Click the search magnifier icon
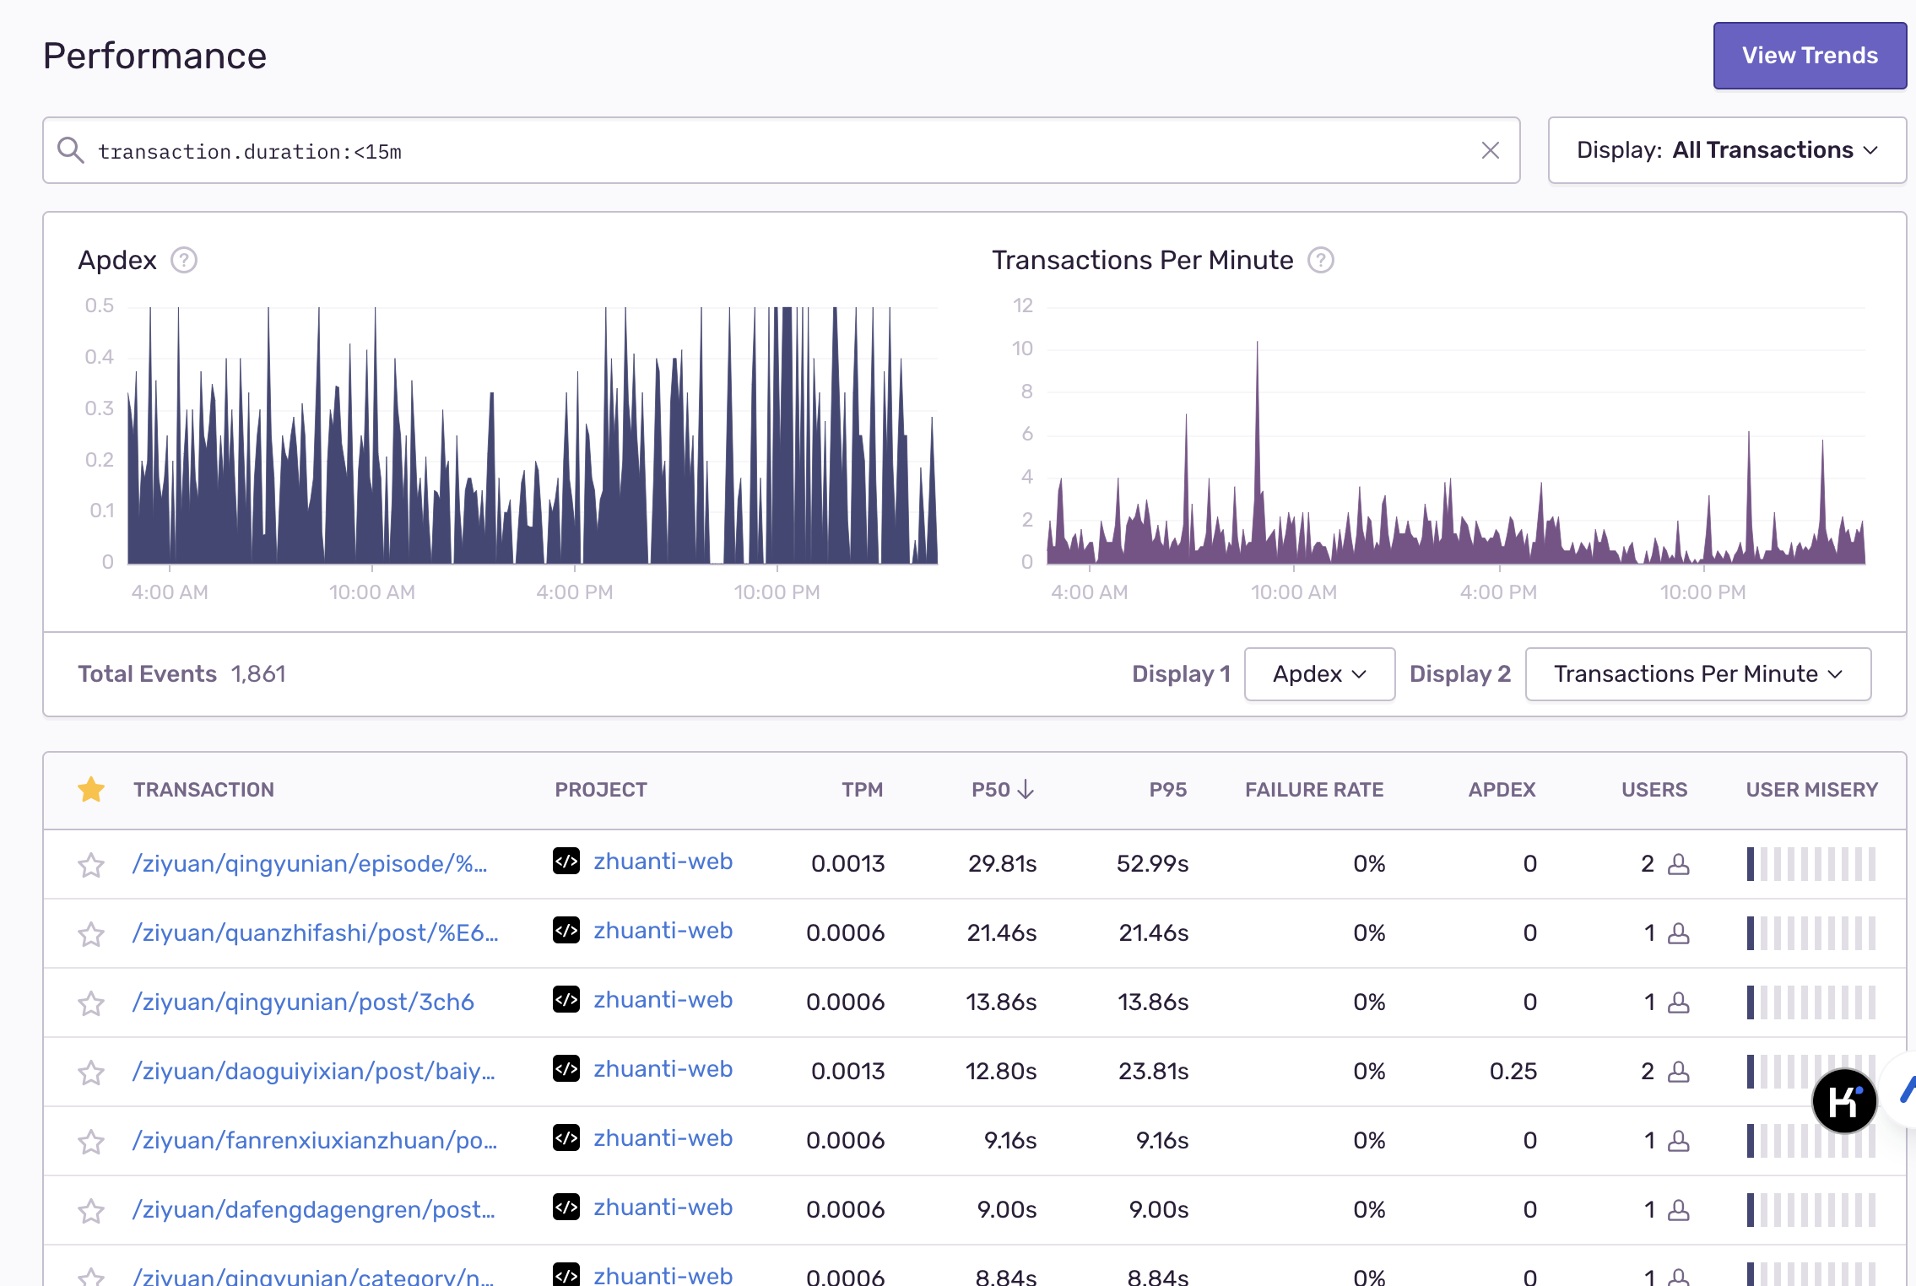This screenshot has height=1286, width=1916. click(x=70, y=151)
